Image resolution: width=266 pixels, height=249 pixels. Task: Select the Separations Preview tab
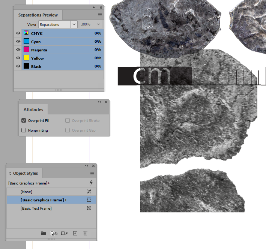point(38,15)
